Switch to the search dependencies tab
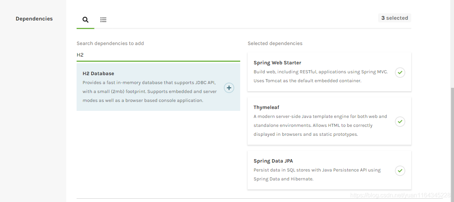The height and width of the screenshot is (202, 454). point(86,20)
